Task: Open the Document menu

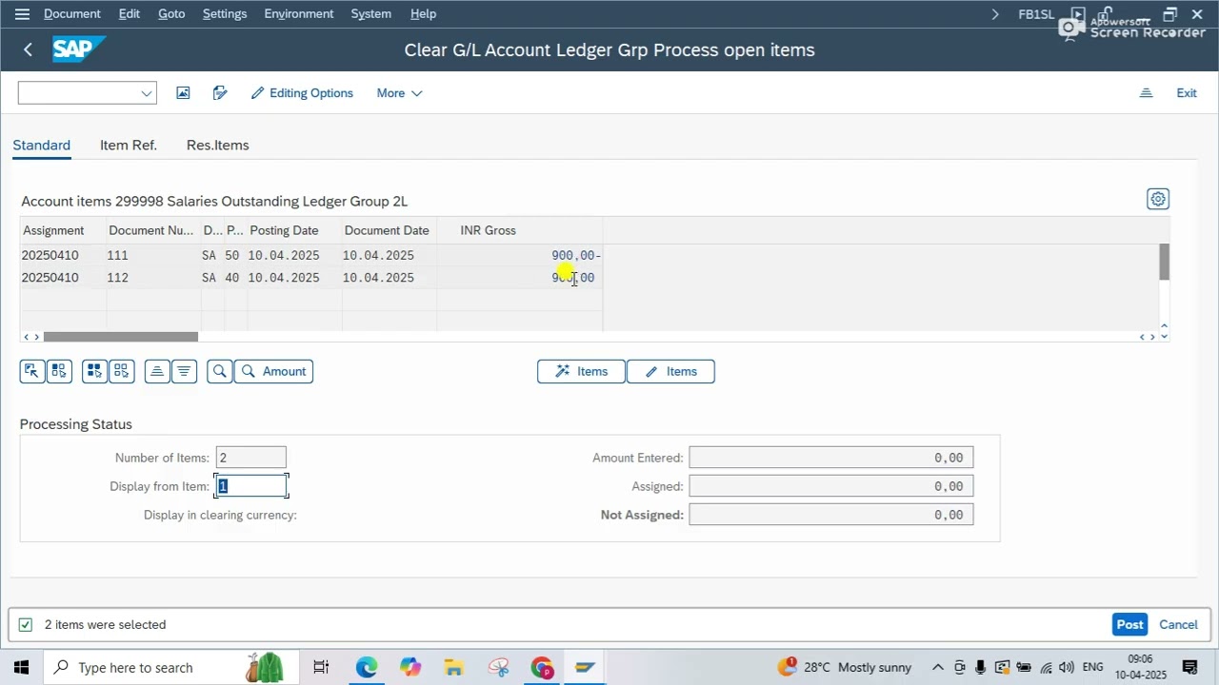Action: 72,14
